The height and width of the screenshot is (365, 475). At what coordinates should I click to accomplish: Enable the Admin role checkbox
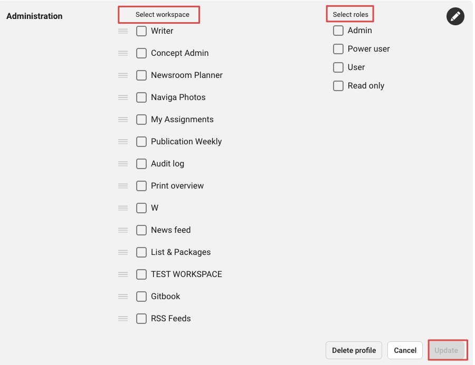[x=338, y=31]
